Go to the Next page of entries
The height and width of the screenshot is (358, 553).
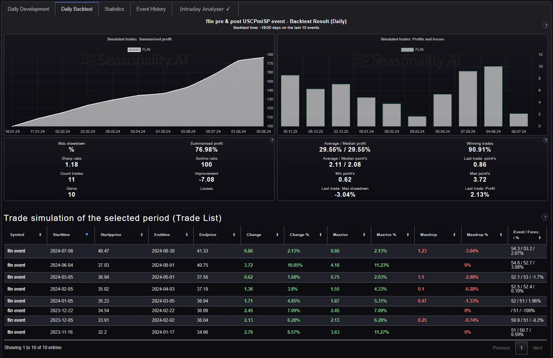click(537, 348)
